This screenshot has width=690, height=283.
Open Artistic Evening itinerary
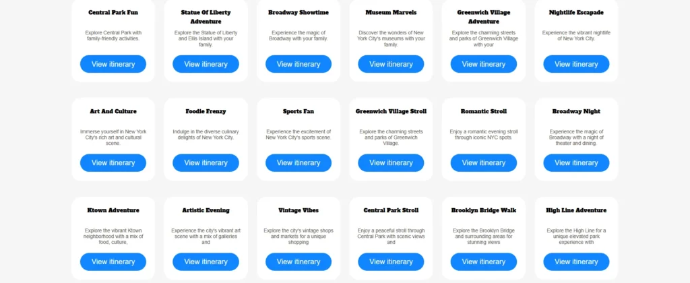pyautogui.click(x=206, y=261)
